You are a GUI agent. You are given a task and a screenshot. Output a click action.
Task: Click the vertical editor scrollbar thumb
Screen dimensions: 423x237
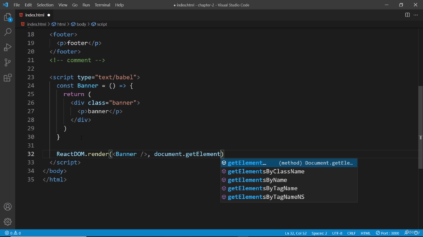click(420, 127)
